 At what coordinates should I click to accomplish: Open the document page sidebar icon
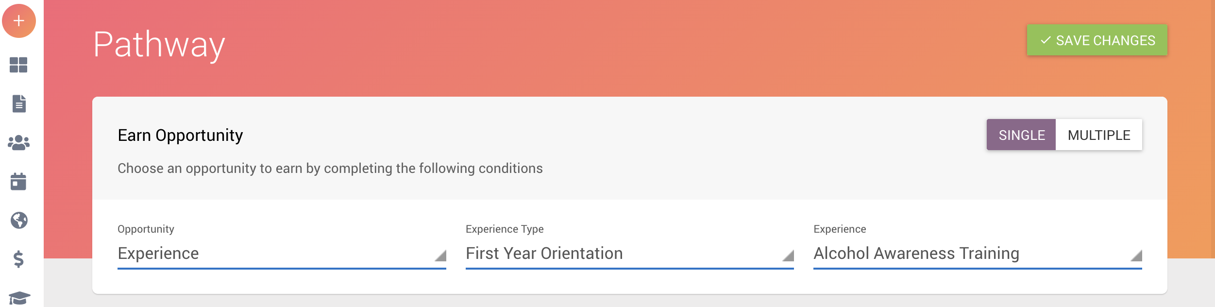point(19,103)
